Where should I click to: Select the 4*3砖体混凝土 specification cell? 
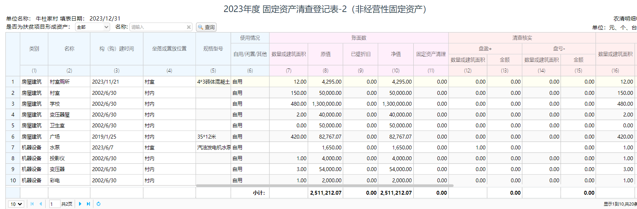coord(213,82)
